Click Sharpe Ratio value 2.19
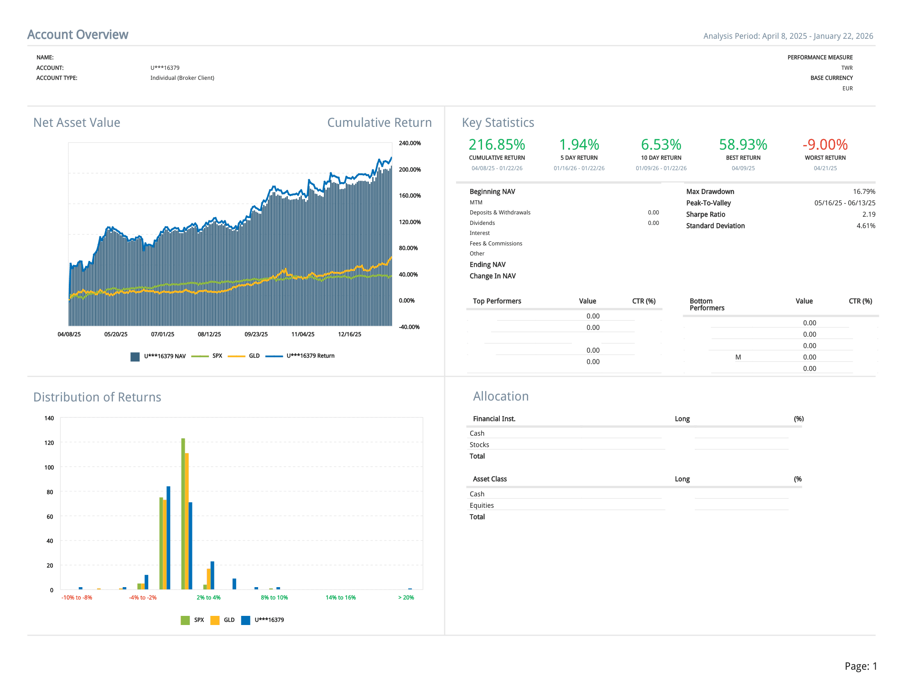This screenshot has width=903, height=698. 869,214
